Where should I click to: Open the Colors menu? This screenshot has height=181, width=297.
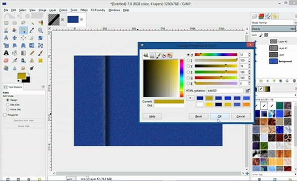click(x=63, y=10)
